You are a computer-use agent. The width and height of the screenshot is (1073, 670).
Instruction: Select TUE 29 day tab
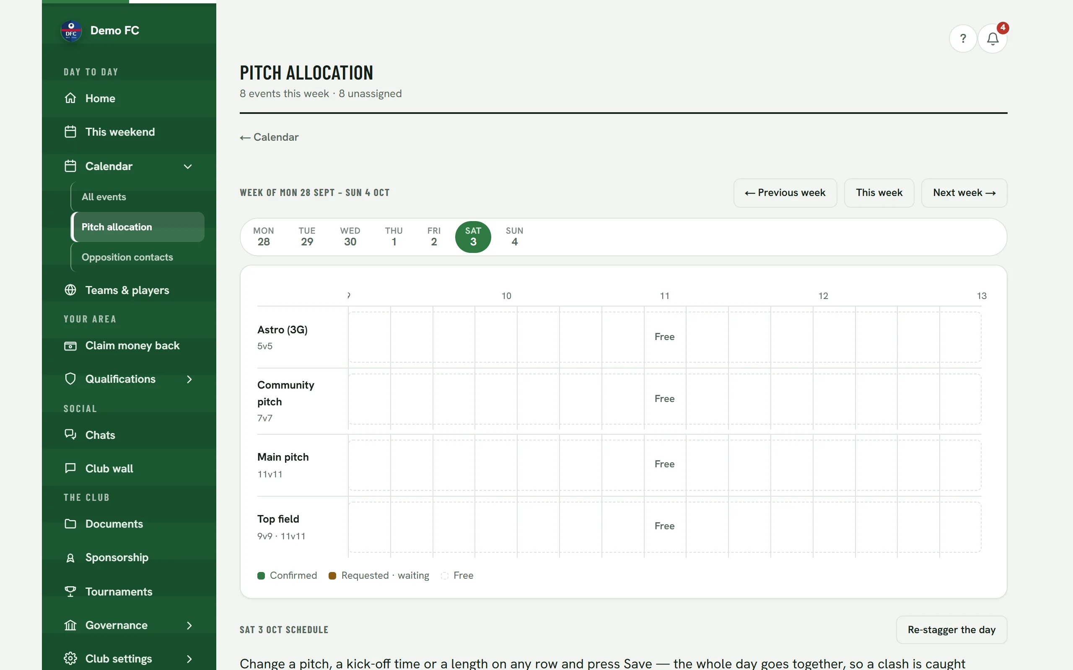307,237
